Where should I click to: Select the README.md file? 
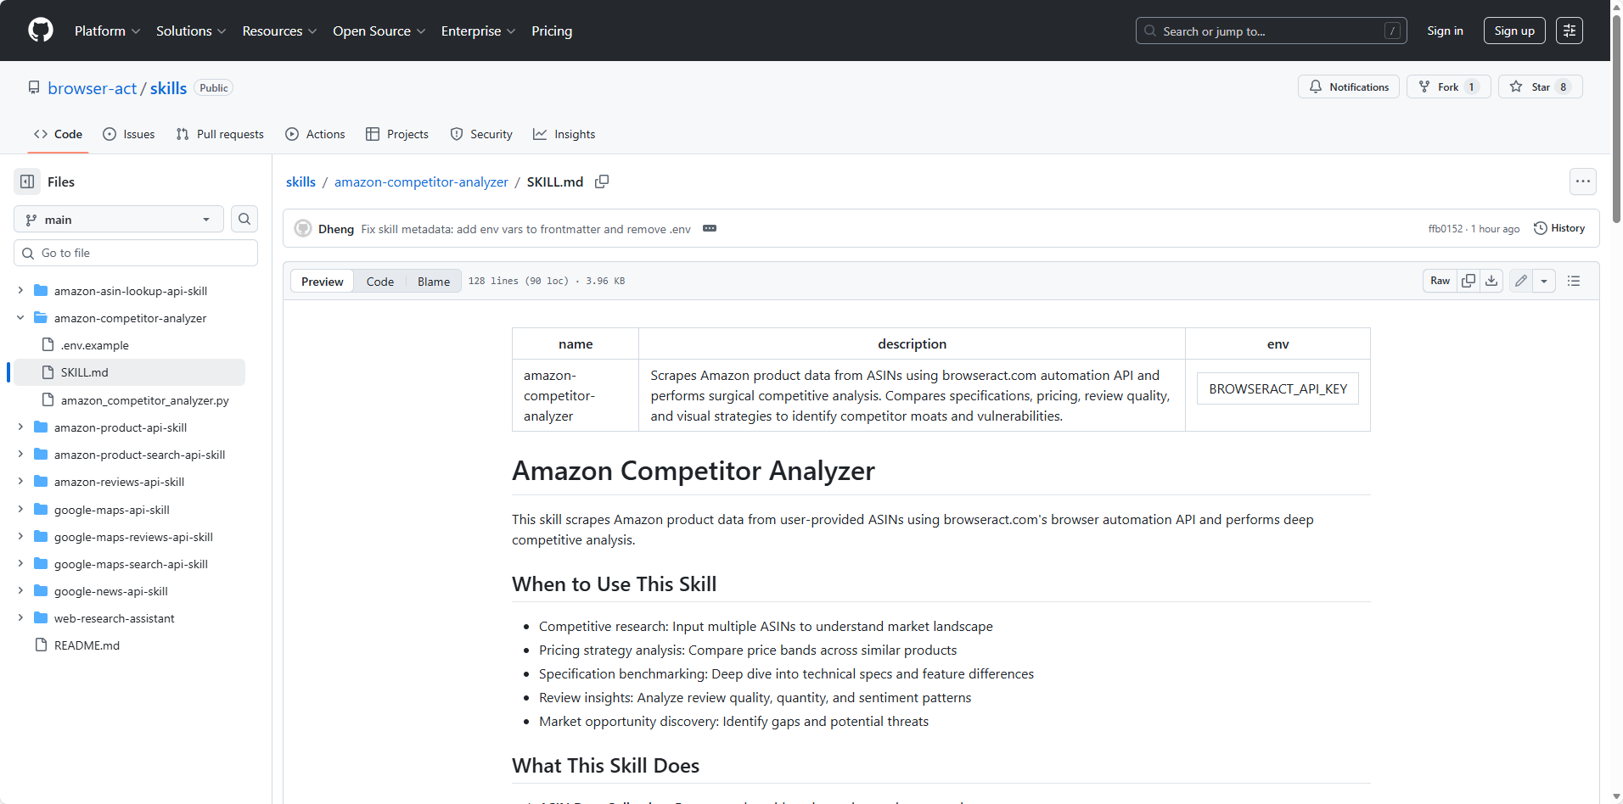click(86, 645)
